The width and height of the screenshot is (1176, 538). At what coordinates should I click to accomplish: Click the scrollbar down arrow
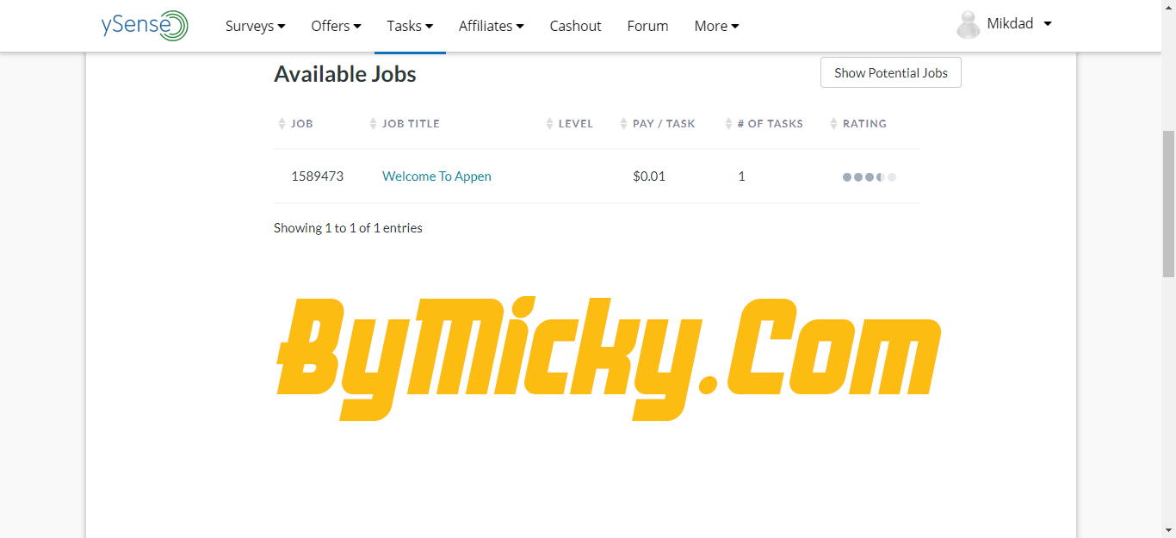point(1168,530)
